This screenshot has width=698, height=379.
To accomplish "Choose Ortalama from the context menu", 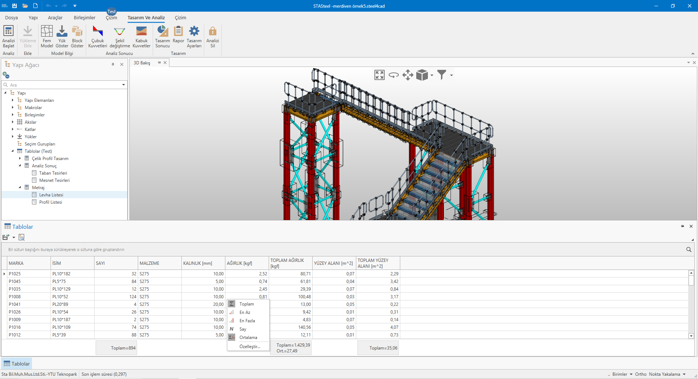I will 248,338.
